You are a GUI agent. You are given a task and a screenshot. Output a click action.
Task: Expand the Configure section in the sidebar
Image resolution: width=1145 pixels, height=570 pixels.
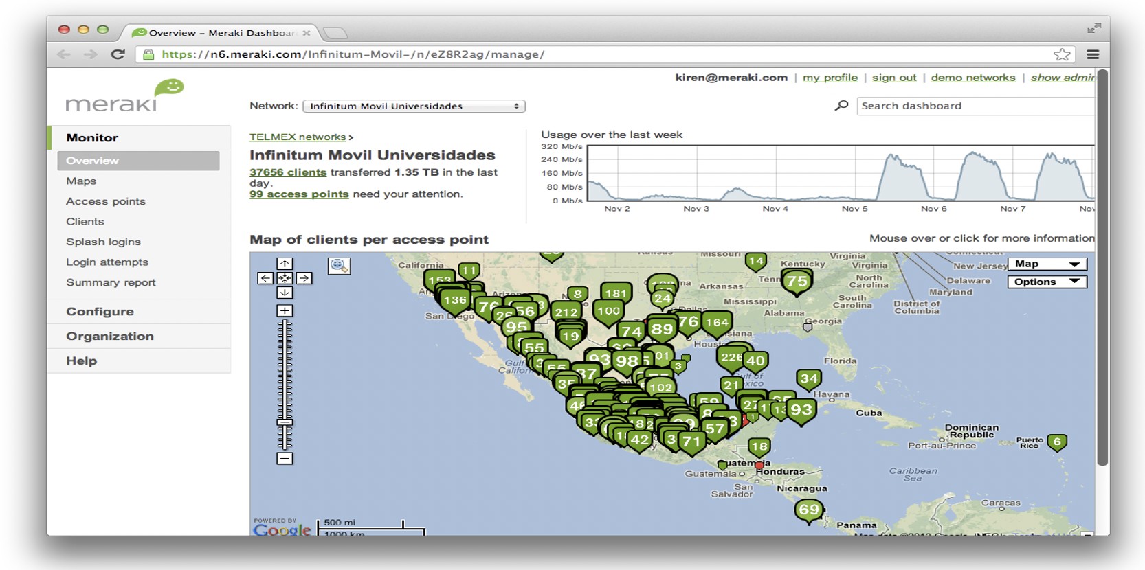pos(100,312)
